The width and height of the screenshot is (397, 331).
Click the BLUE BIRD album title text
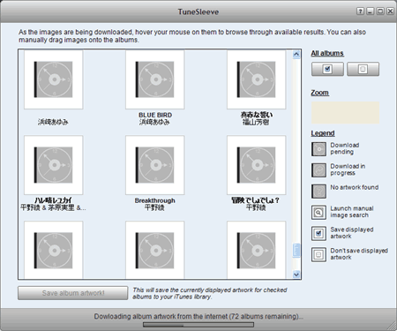pyautogui.click(x=155, y=115)
